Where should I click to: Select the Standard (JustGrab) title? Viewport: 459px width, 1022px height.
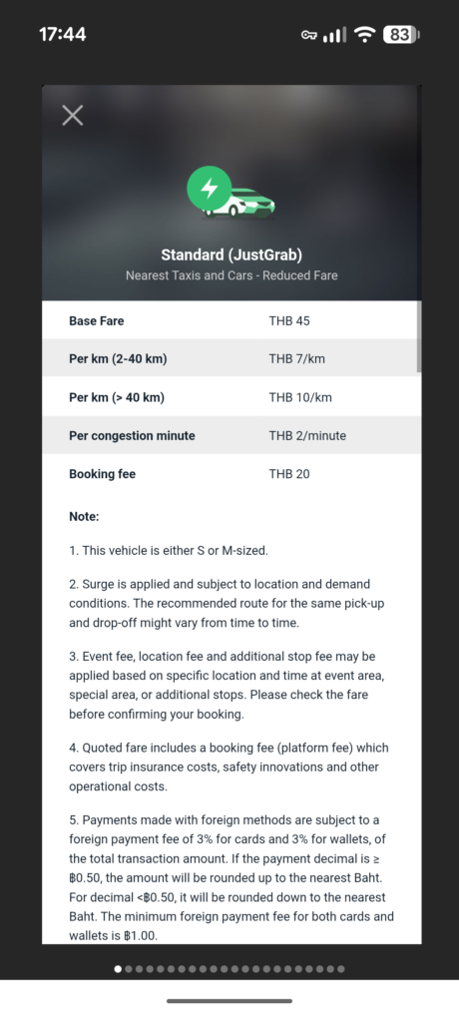[231, 255]
